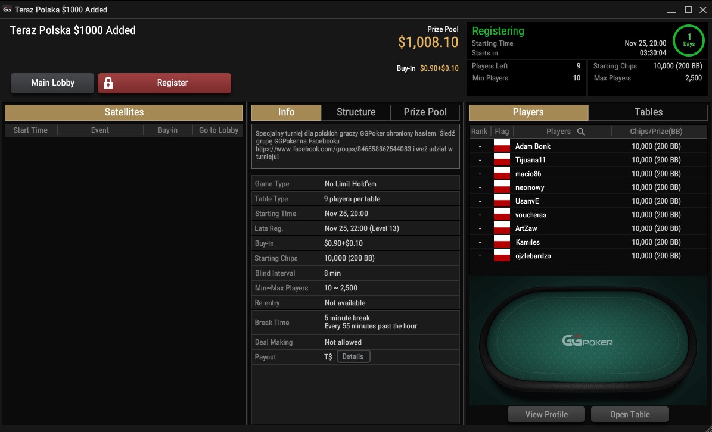Screen dimensions: 712x432
Task: Select player Tijuana11 row
Action: (588, 160)
